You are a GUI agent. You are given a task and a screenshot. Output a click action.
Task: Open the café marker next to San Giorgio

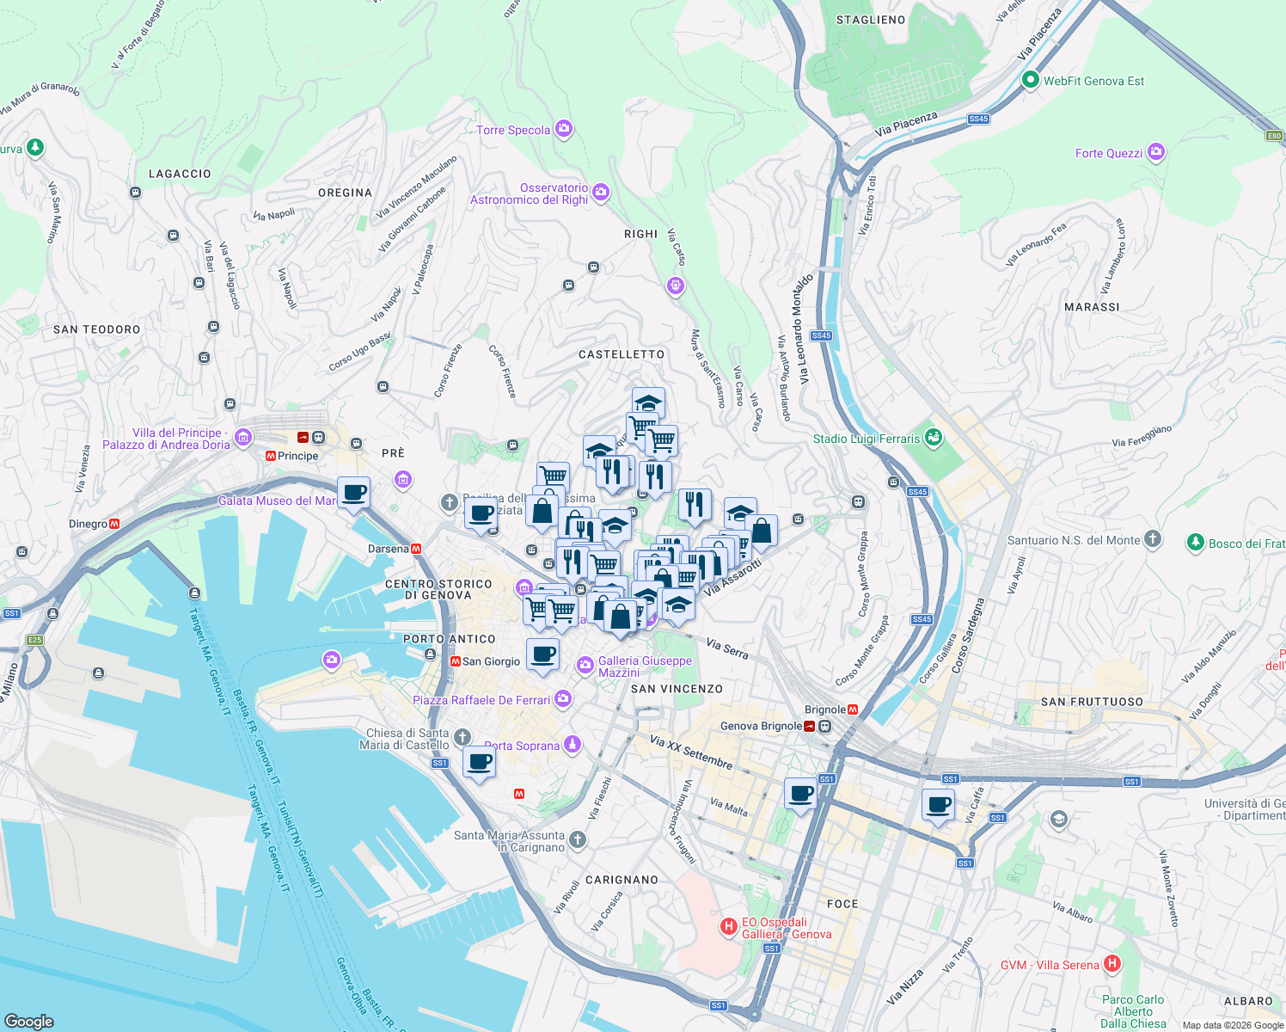542,655
